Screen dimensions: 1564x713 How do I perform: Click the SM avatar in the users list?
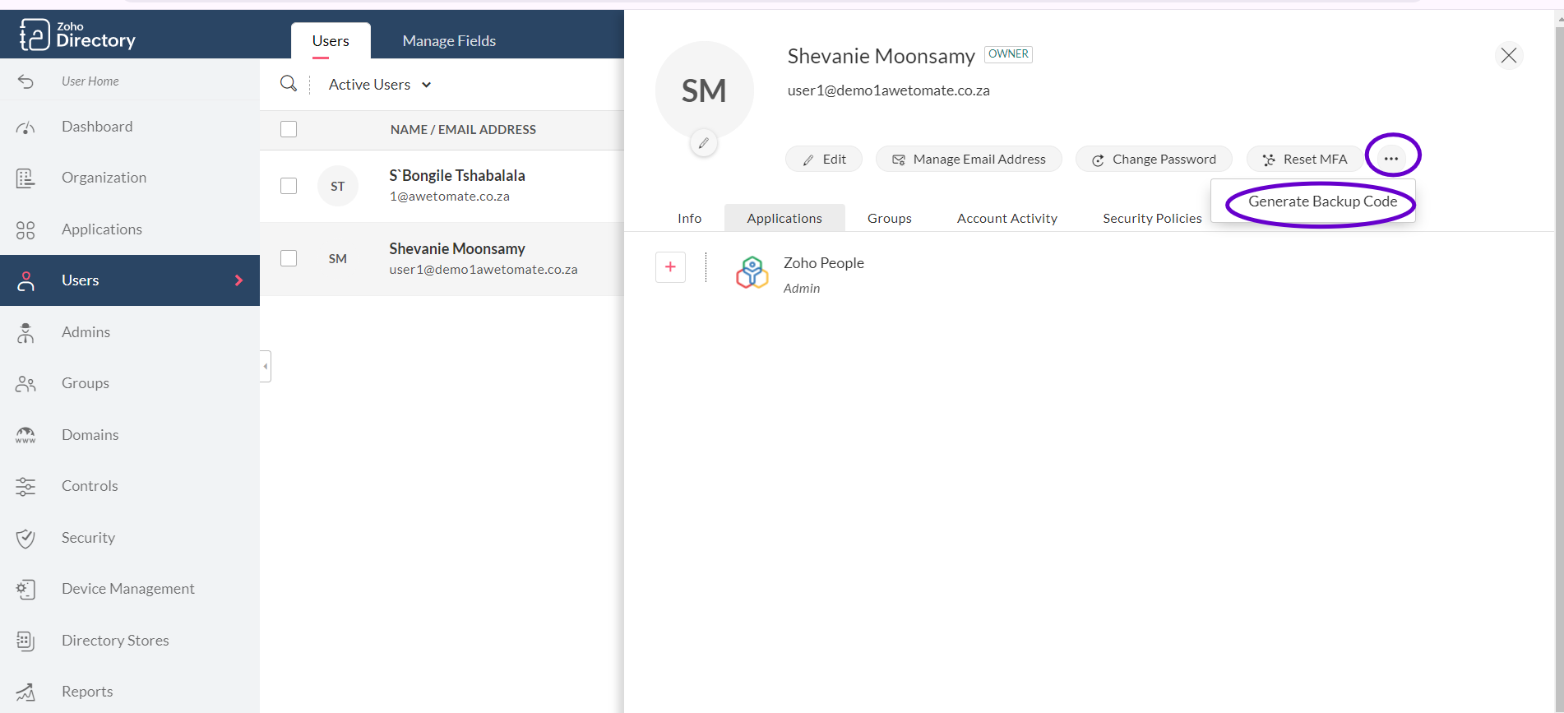point(337,258)
